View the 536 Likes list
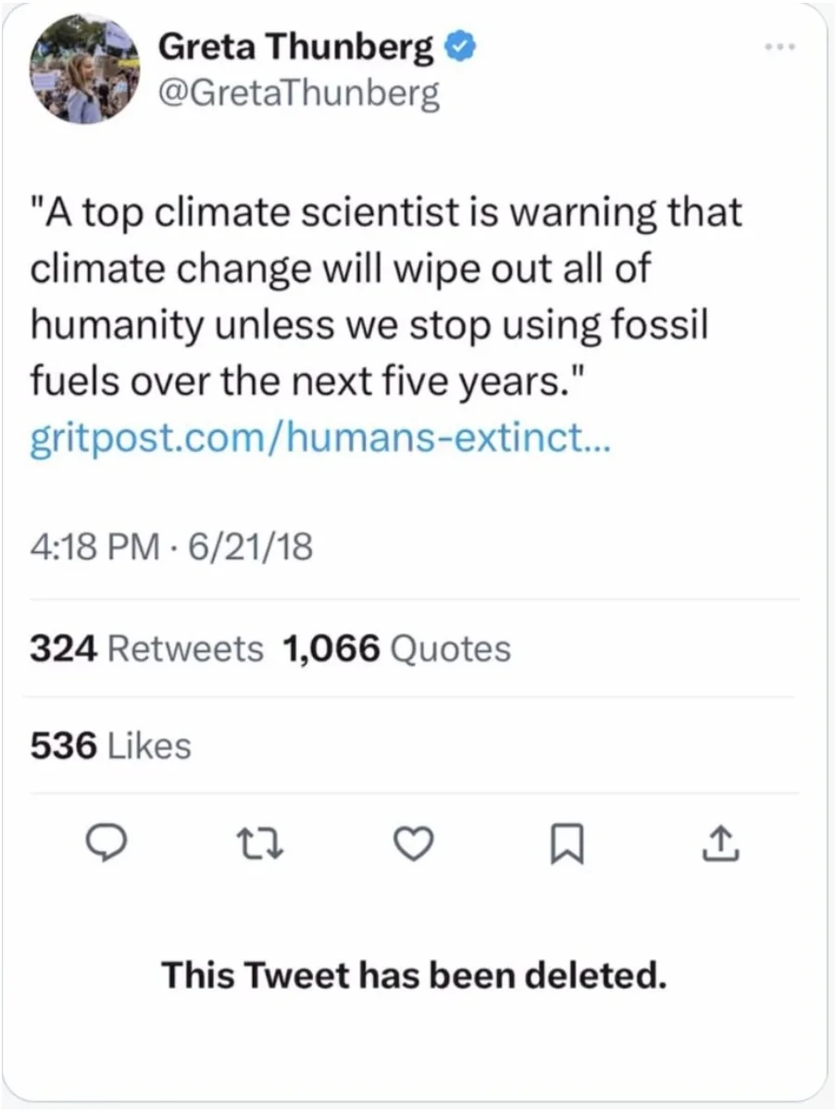836x1111 pixels. coord(110,745)
